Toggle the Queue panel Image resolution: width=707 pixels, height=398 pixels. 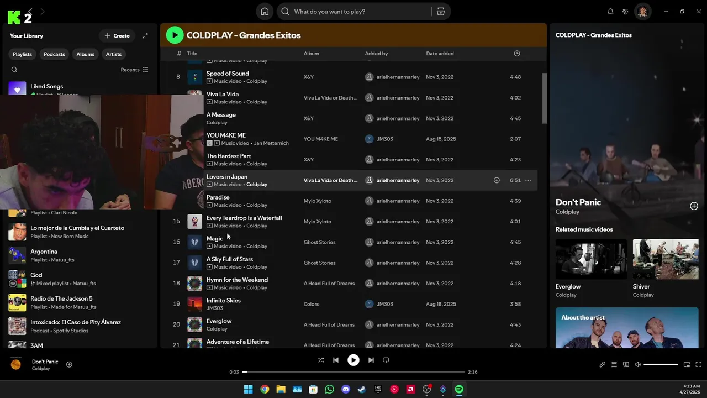tap(614, 365)
